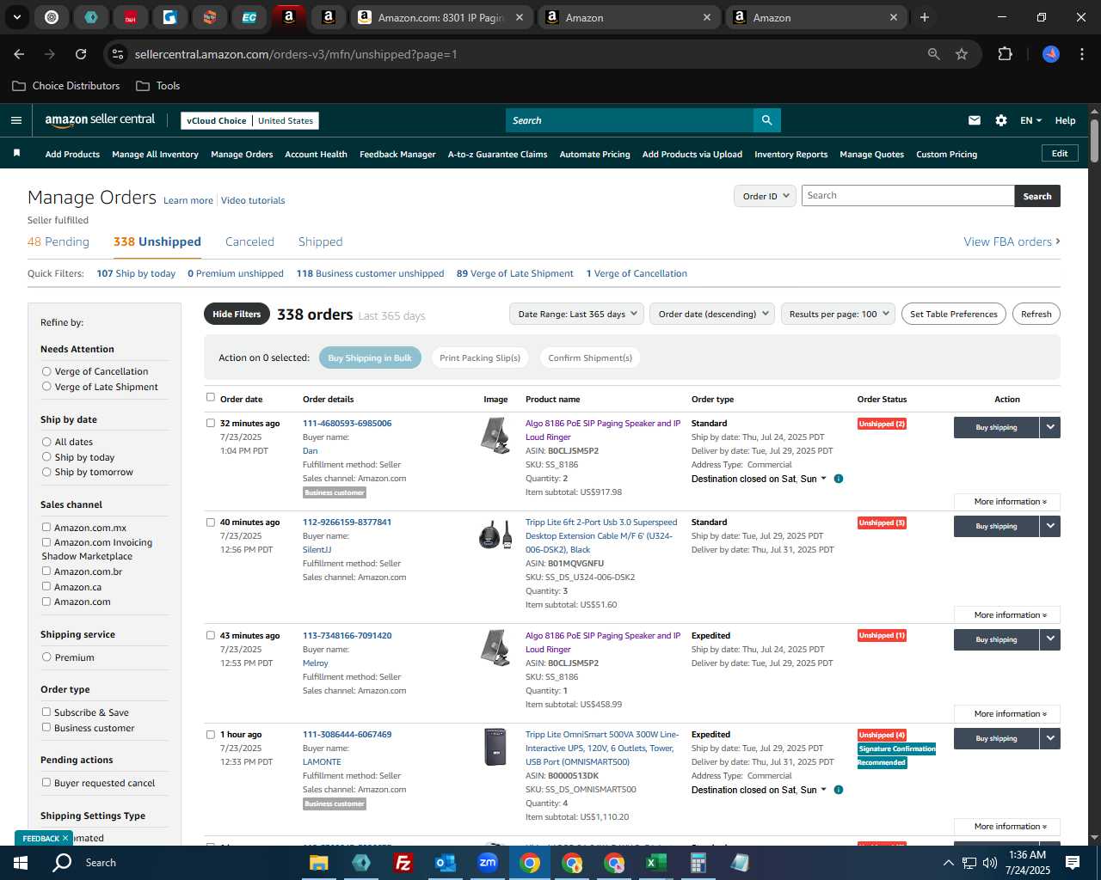Expand the Destination closed Sat, Sun arrow for LAMONTE
The image size is (1101, 880).
point(824,790)
